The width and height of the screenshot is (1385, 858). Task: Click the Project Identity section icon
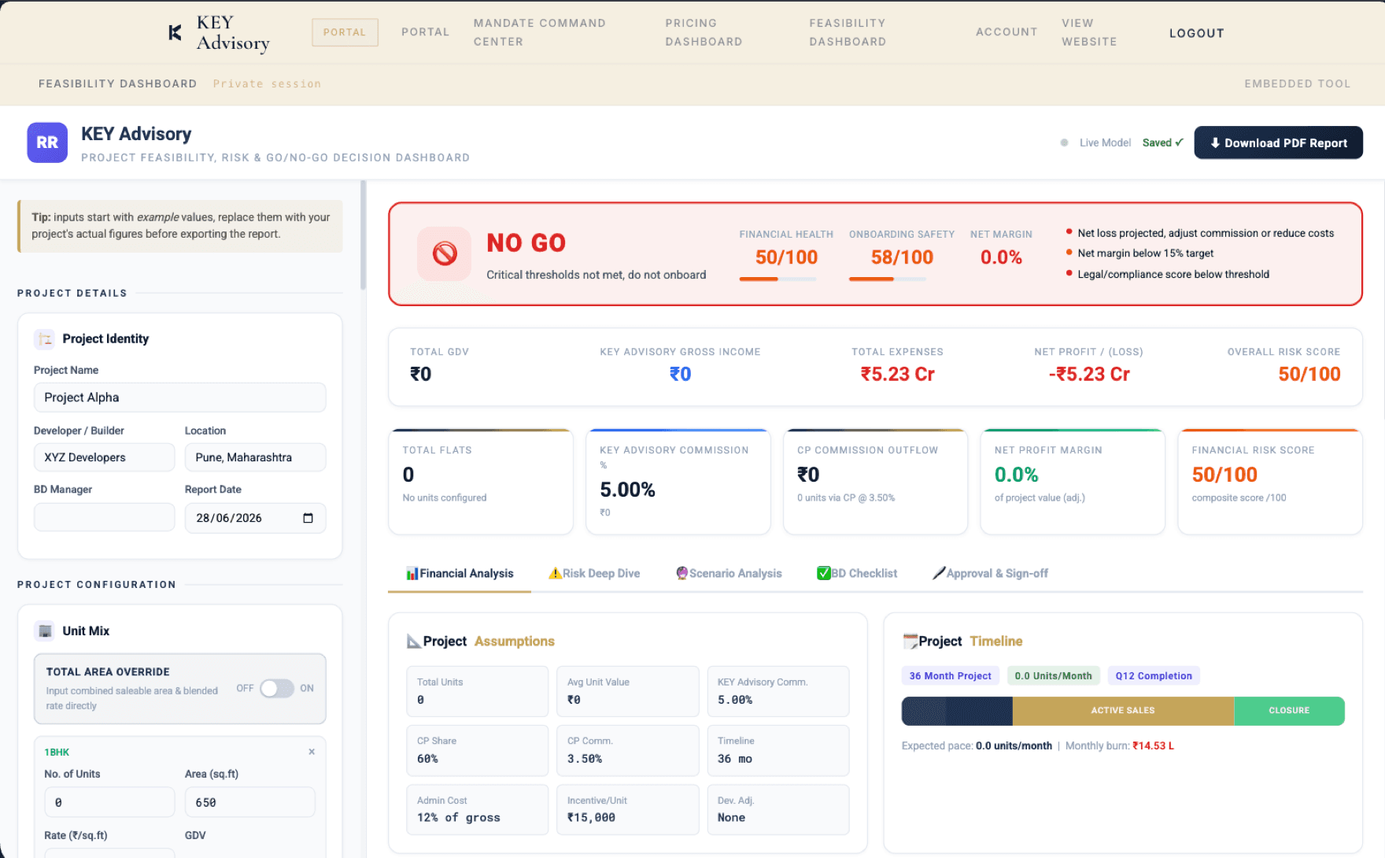click(x=45, y=338)
